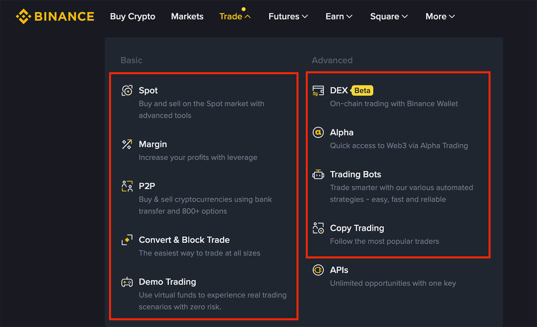This screenshot has height=327, width=537.
Task: Open the Spot trading link
Action: point(148,91)
